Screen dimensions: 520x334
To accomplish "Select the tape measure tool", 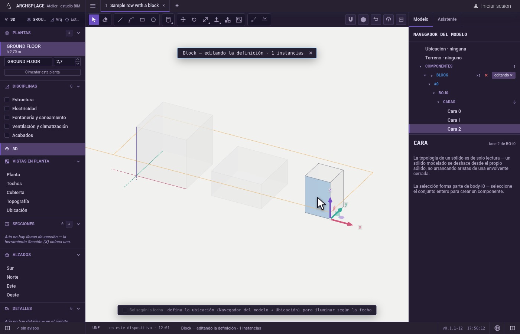I will point(254,20).
